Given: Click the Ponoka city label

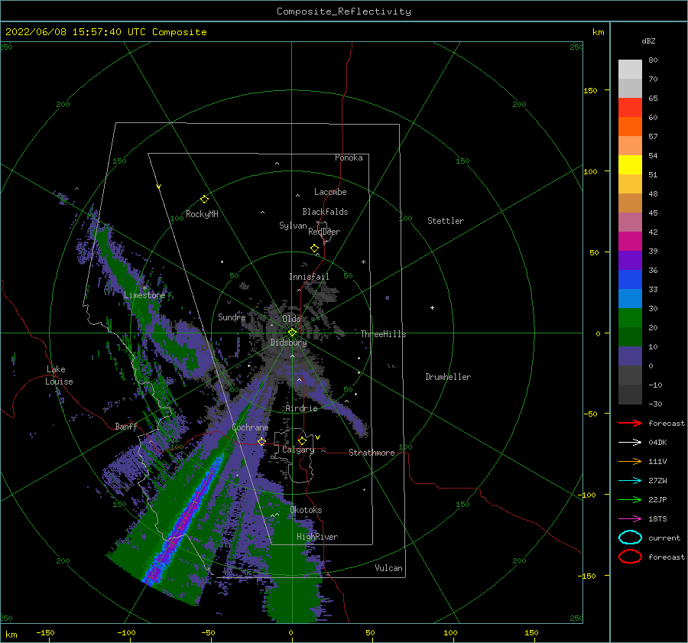Looking at the screenshot, I should [349, 158].
